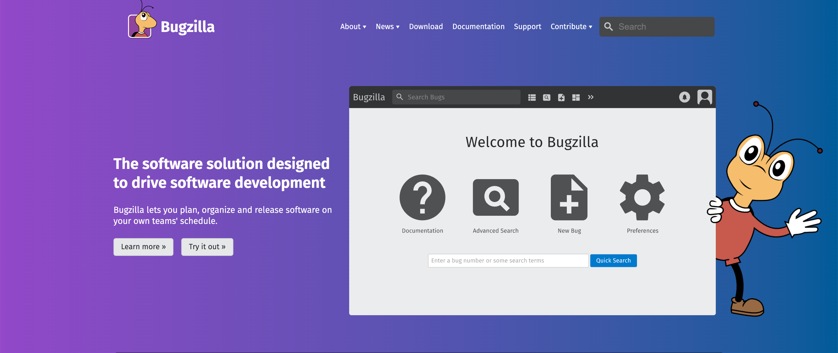Screen dimensions: 838x353
Task: Click the large Preferences gear icon
Action: click(x=642, y=197)
